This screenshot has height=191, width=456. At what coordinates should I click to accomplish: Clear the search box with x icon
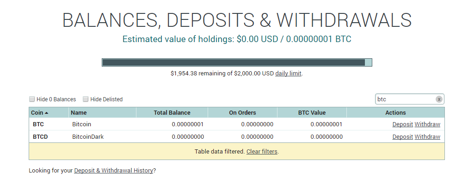tap(439, 99)
